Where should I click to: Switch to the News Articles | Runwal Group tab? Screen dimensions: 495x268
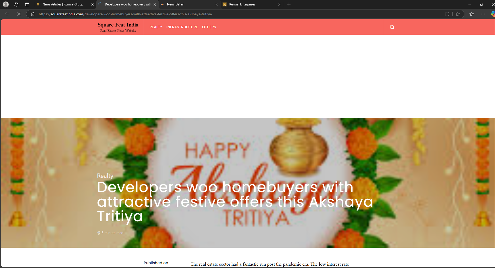click(63, 4)
